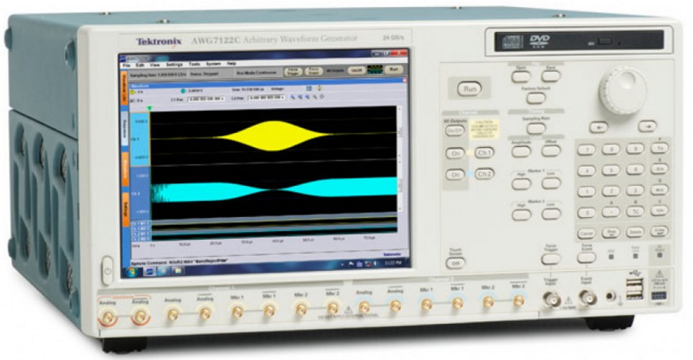
Task: Push the Marker 1 High button
Action: (521, 183)
